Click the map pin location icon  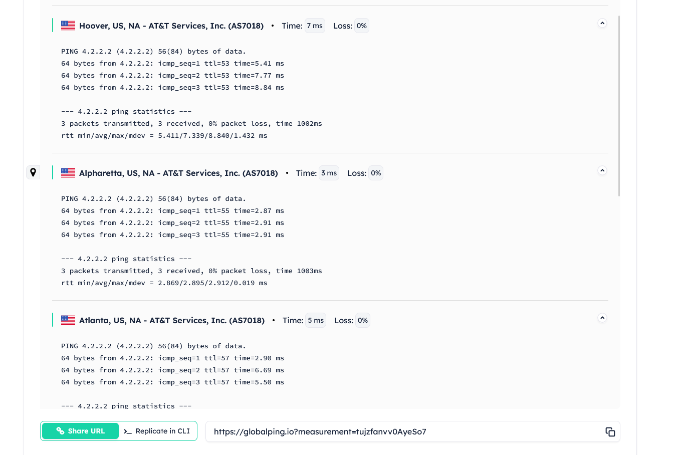[x=33, y=172]
